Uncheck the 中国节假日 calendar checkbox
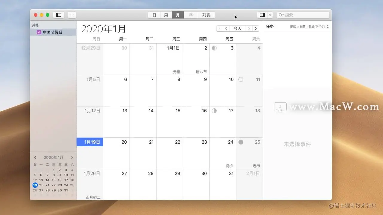This screenshot has width=383, height=215. 39,32
